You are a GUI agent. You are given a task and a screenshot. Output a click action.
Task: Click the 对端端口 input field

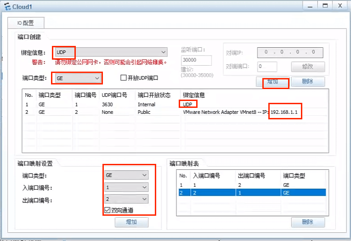click(x=267, y=67)
